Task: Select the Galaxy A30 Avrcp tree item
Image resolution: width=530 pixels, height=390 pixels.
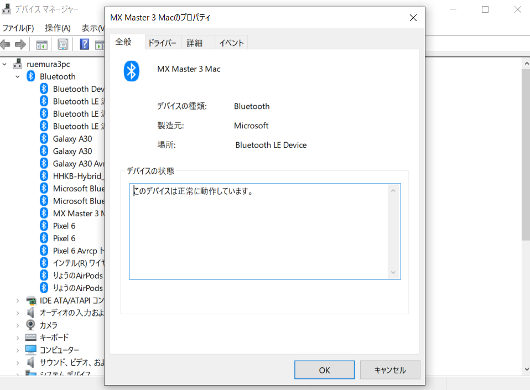Action: [79, 164]
